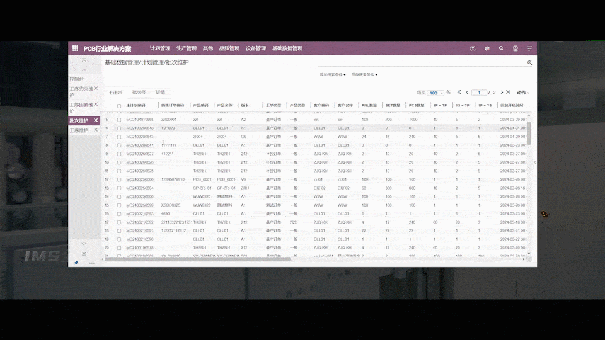The image size is (605, 340).
Task: Open the mobile device icon in header
Action: pos(516,48)
